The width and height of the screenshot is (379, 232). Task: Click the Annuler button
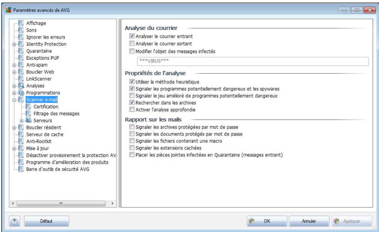(x=309, y=221)
